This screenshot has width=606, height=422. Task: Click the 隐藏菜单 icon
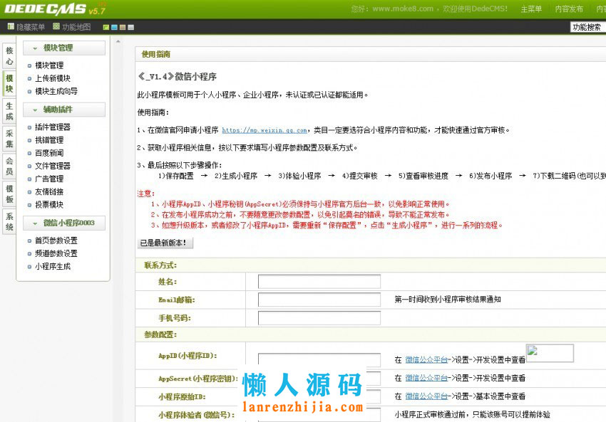pyautogui.click(x=11, y=26)
